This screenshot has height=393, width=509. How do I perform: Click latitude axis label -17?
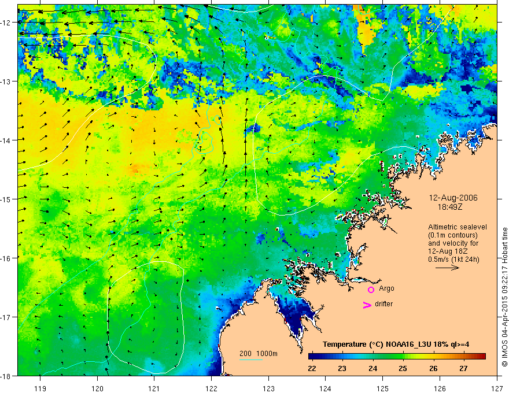click(6, 317)
